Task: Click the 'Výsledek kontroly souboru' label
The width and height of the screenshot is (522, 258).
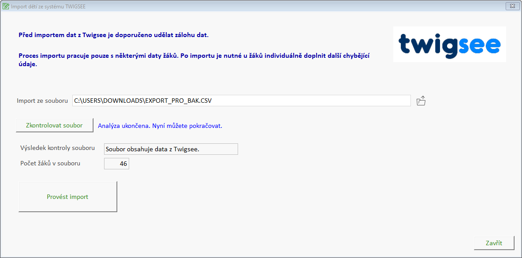Action: [58, 148]
